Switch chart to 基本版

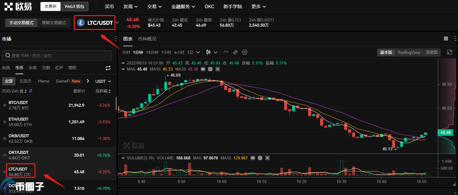click(386, 52)
